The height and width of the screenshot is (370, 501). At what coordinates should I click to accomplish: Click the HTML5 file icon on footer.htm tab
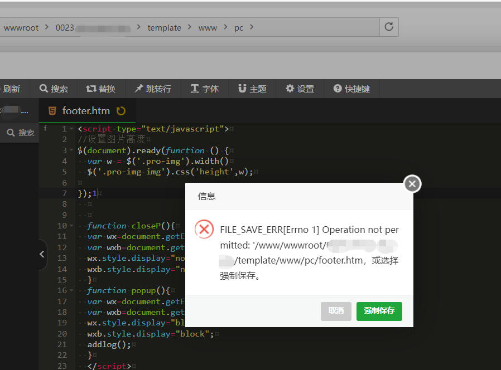pyautogui.click(x=52, y=111)
